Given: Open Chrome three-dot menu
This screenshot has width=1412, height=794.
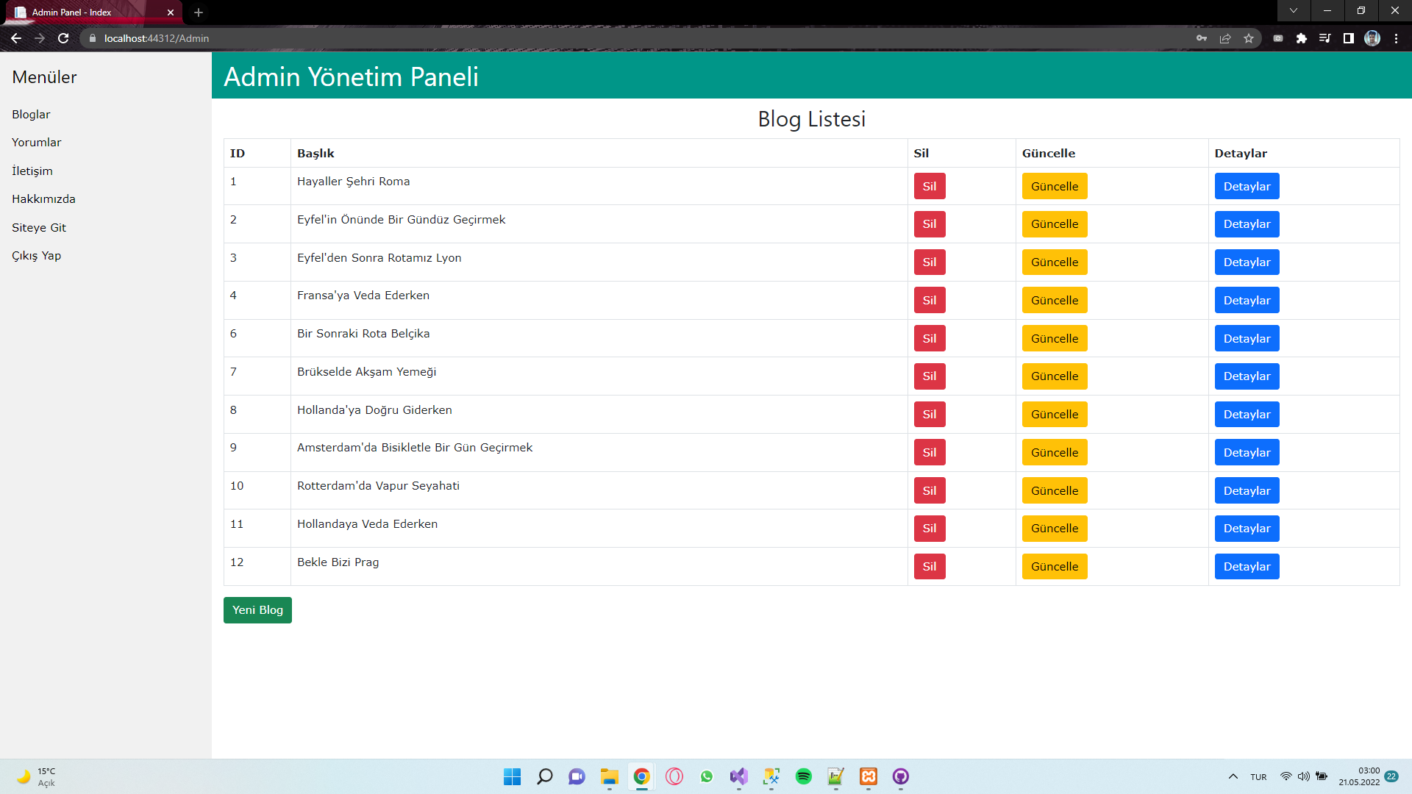Looking at the screenshot, I should point(1396,38).
